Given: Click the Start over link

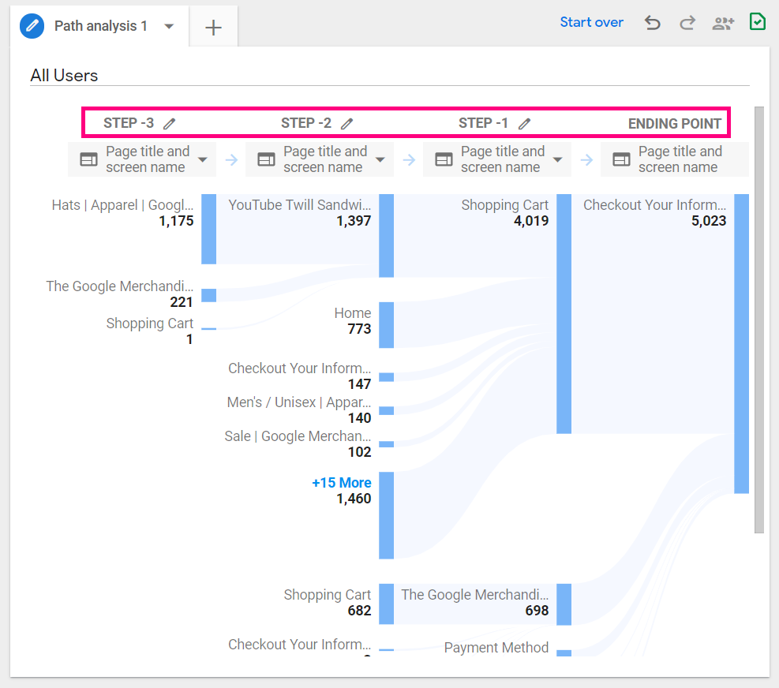Looking at the screenshot, I should pyautogui.click(x=591, y=22).
